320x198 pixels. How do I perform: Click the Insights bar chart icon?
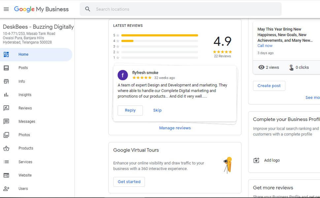pyautogui.click(x=6, y=95)
